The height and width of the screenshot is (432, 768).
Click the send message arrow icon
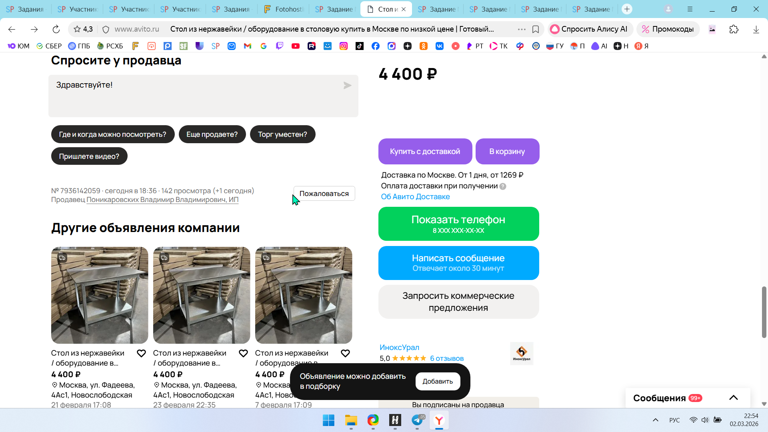[x=347, y=86]
